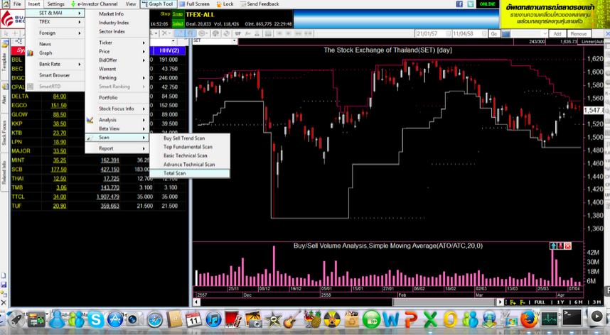Viewport: 610px width, 335px height.
Task: Click the chart horizontal scrollbar thumb
Action: [x=444, y=302]
